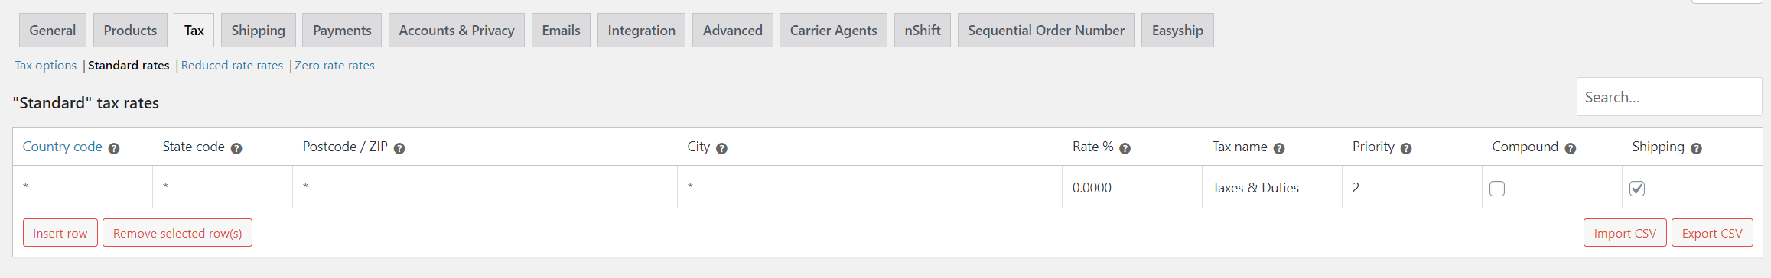Open the Tax options link
This screenshot has height=278, width=1771.
[x=46, y=66]
